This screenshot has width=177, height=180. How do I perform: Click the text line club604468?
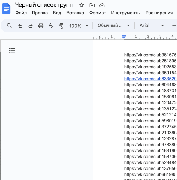pyautogui.click(x=151, y=85)
